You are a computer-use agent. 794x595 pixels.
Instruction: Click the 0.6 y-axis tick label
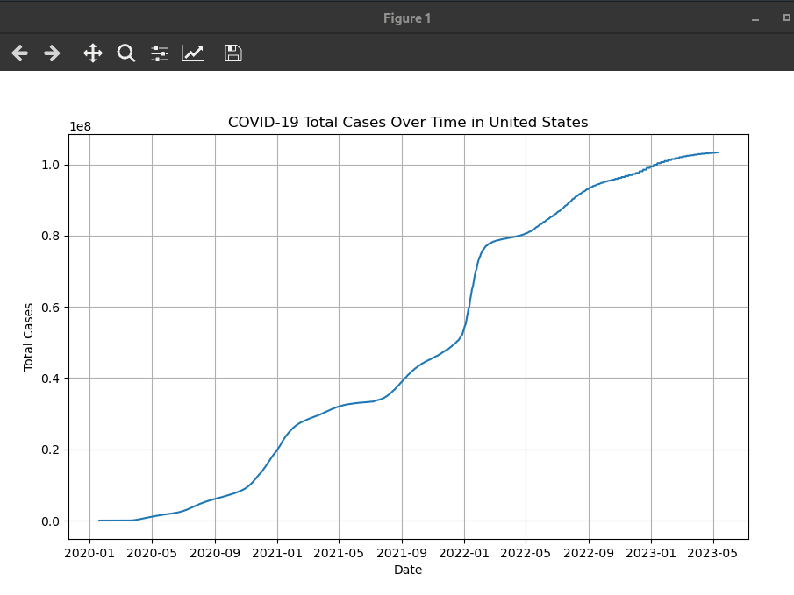pyautogui.click(x=51, y=307)
